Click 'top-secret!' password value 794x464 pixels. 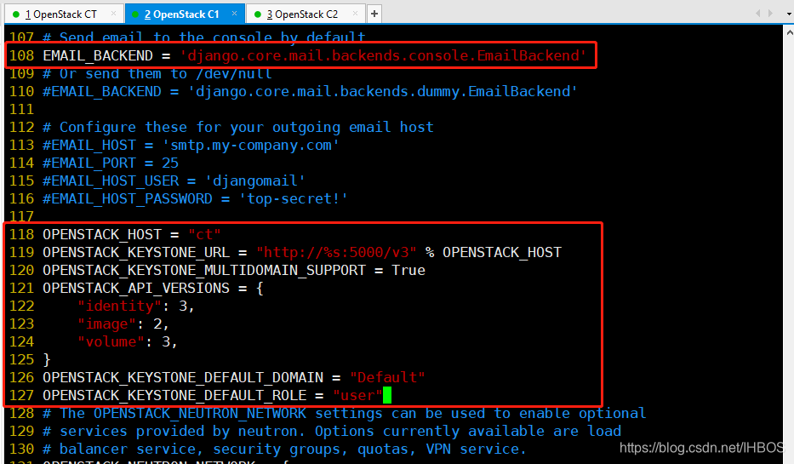point(294,198)
